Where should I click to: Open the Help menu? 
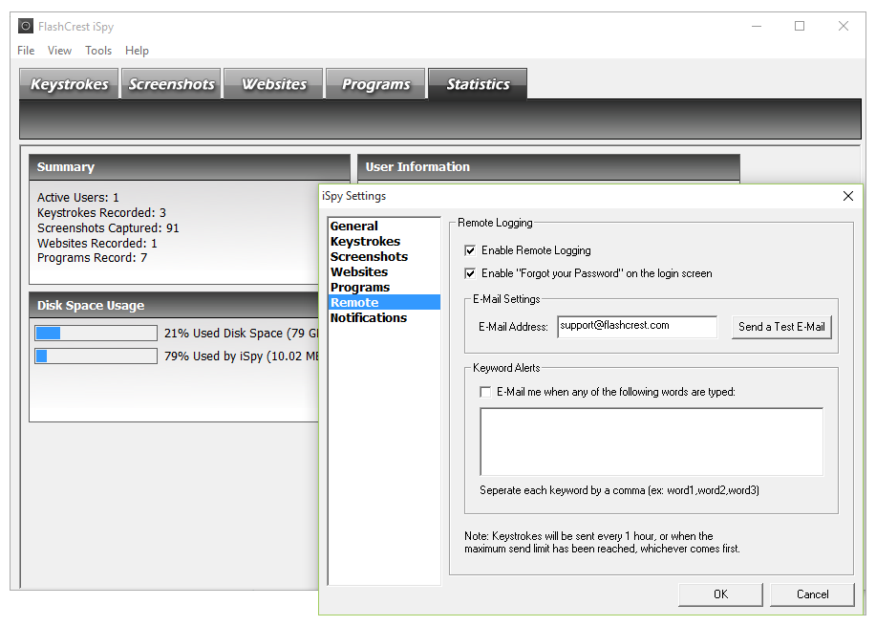(137, 51)
